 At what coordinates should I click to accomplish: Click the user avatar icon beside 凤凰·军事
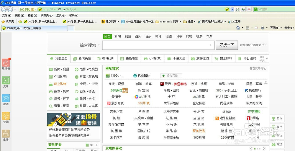[x=266, y=83]
